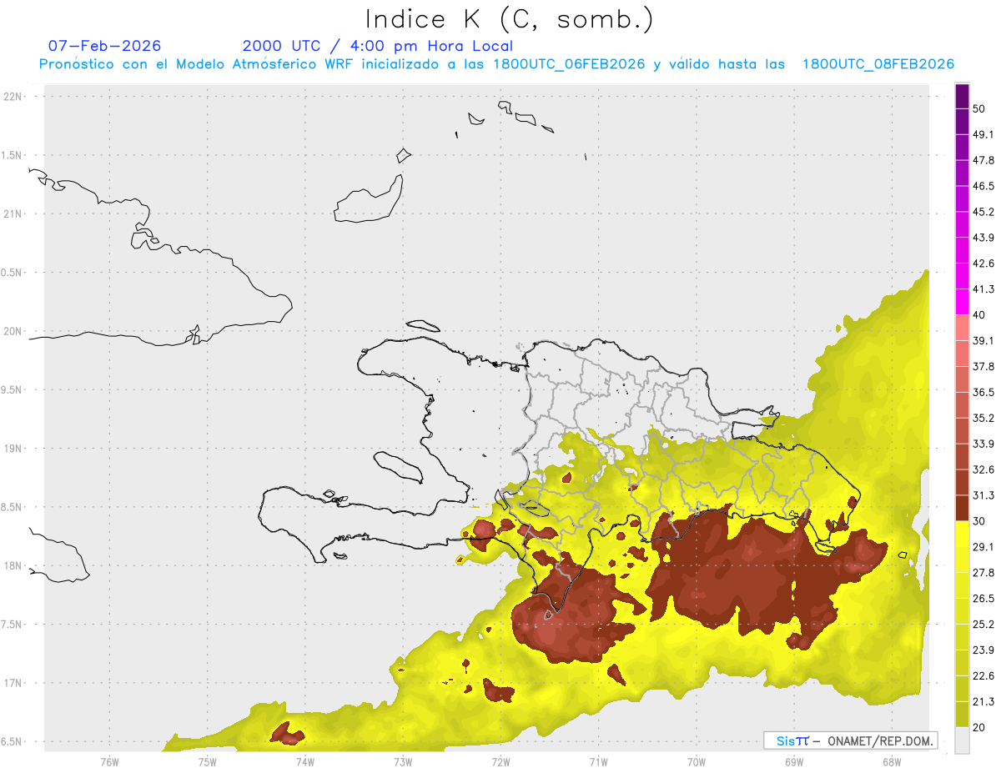Click the '68W' longitude axis label
1001x773 pixels.
tap(891, 760)
